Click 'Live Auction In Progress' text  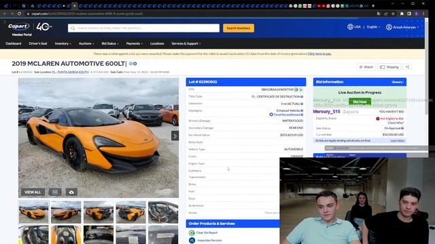[x=360, y=92]
